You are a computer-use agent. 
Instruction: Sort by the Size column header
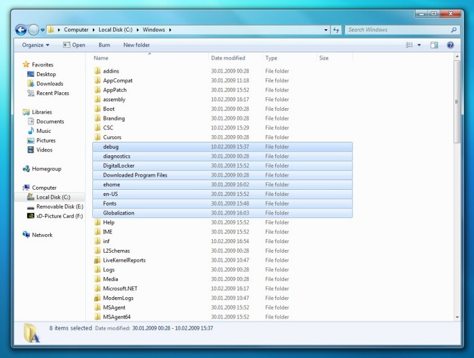(324, 58)
